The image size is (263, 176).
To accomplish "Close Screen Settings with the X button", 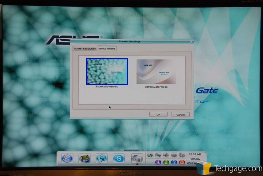I will click(191, 42).
